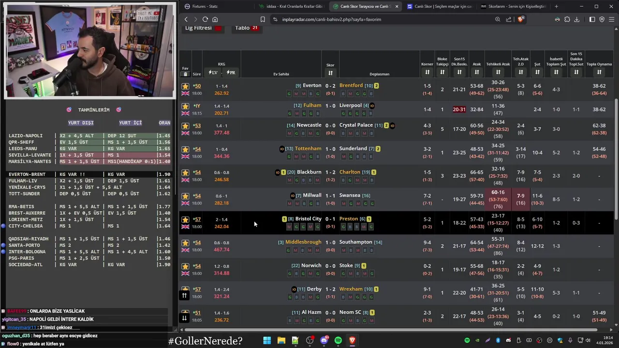Open the Liverpool team link
The height and width of the screenshot is (348, 619).
351,105
